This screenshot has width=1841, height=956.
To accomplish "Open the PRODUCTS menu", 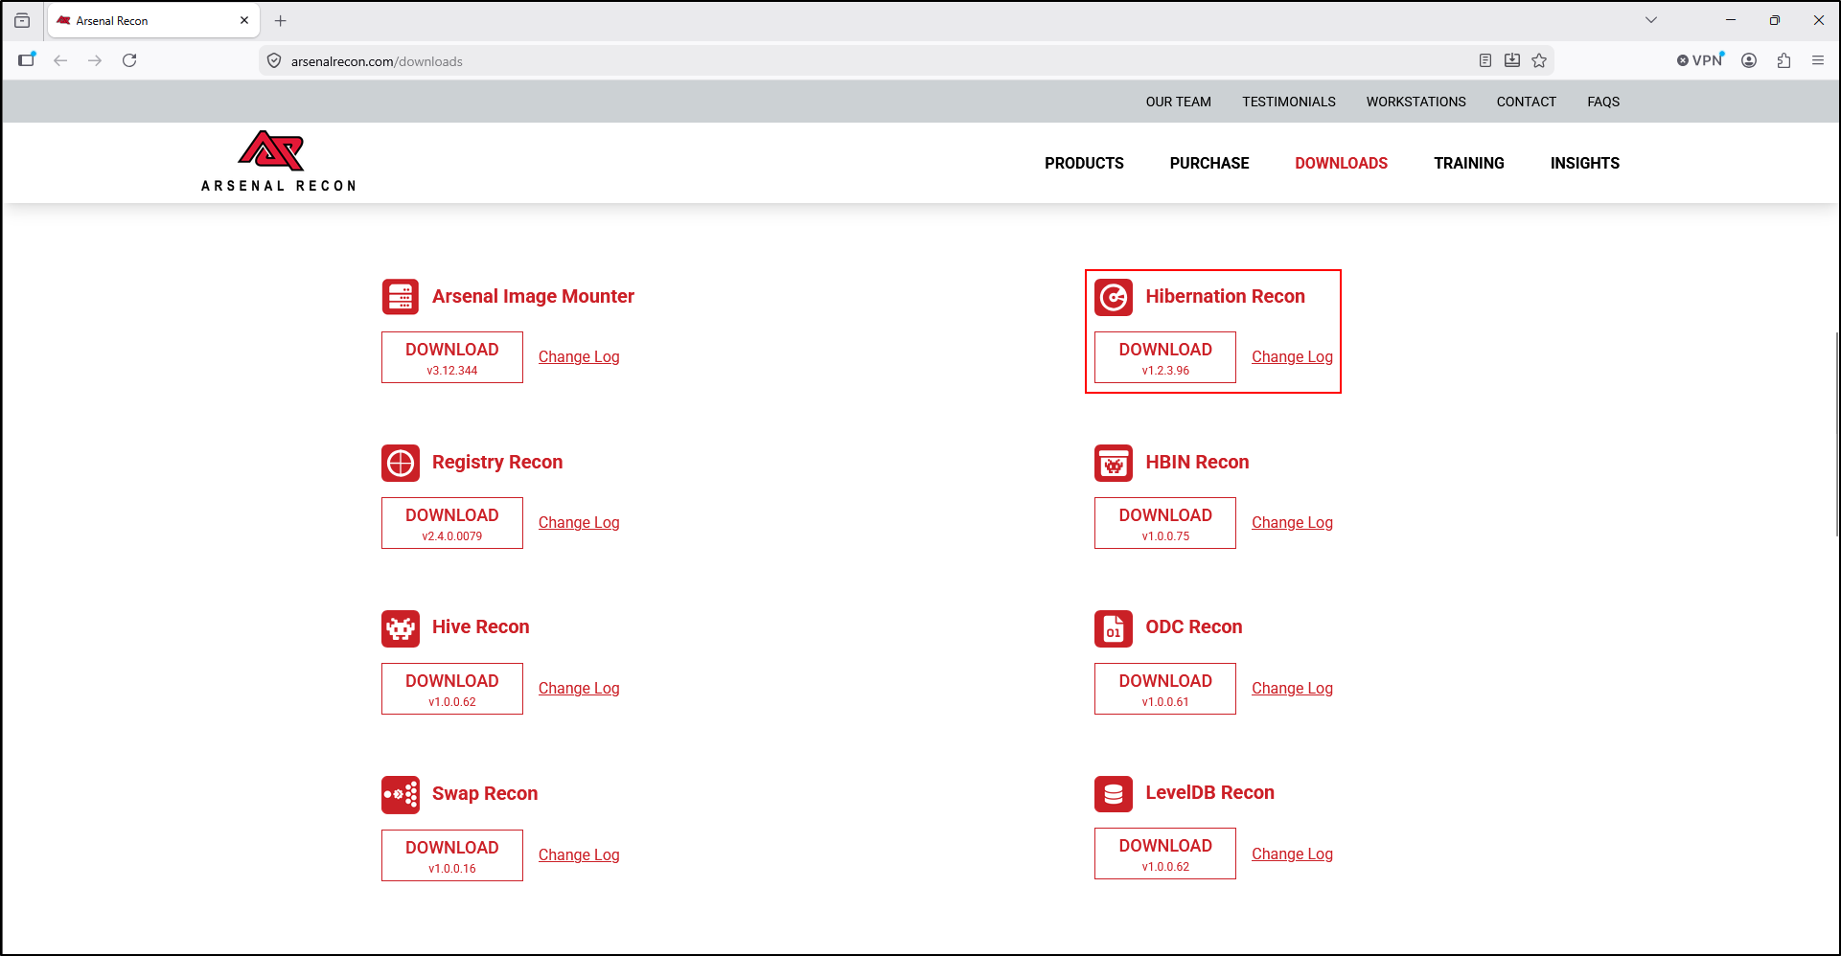I will (1084, 163).
